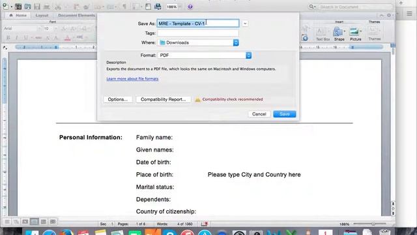Click the tab stop selector at ruler corner
The height and width of the screenshot is (235, 417).
pyautogui.click(x=5, y=48)
